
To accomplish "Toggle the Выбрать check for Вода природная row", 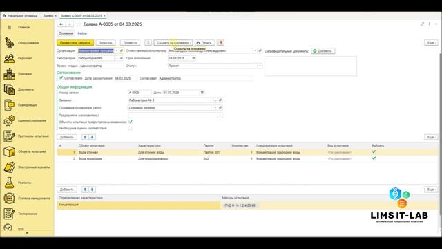I will pos(374,158).
